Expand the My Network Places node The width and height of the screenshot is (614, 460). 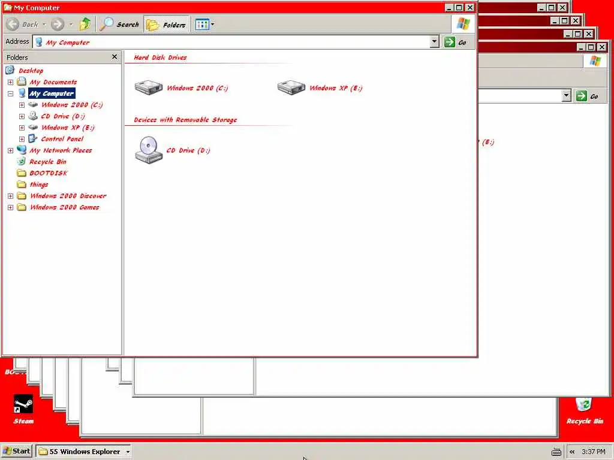click(11, 150)
